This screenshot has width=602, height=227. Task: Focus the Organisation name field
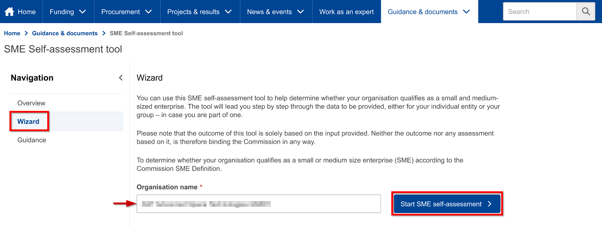click(x=259, y=204)
